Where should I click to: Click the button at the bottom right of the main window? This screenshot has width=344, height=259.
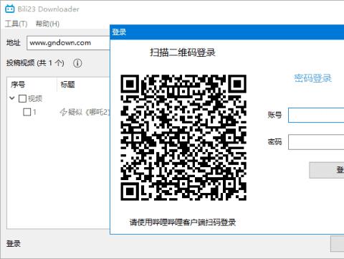click(338, 244)
